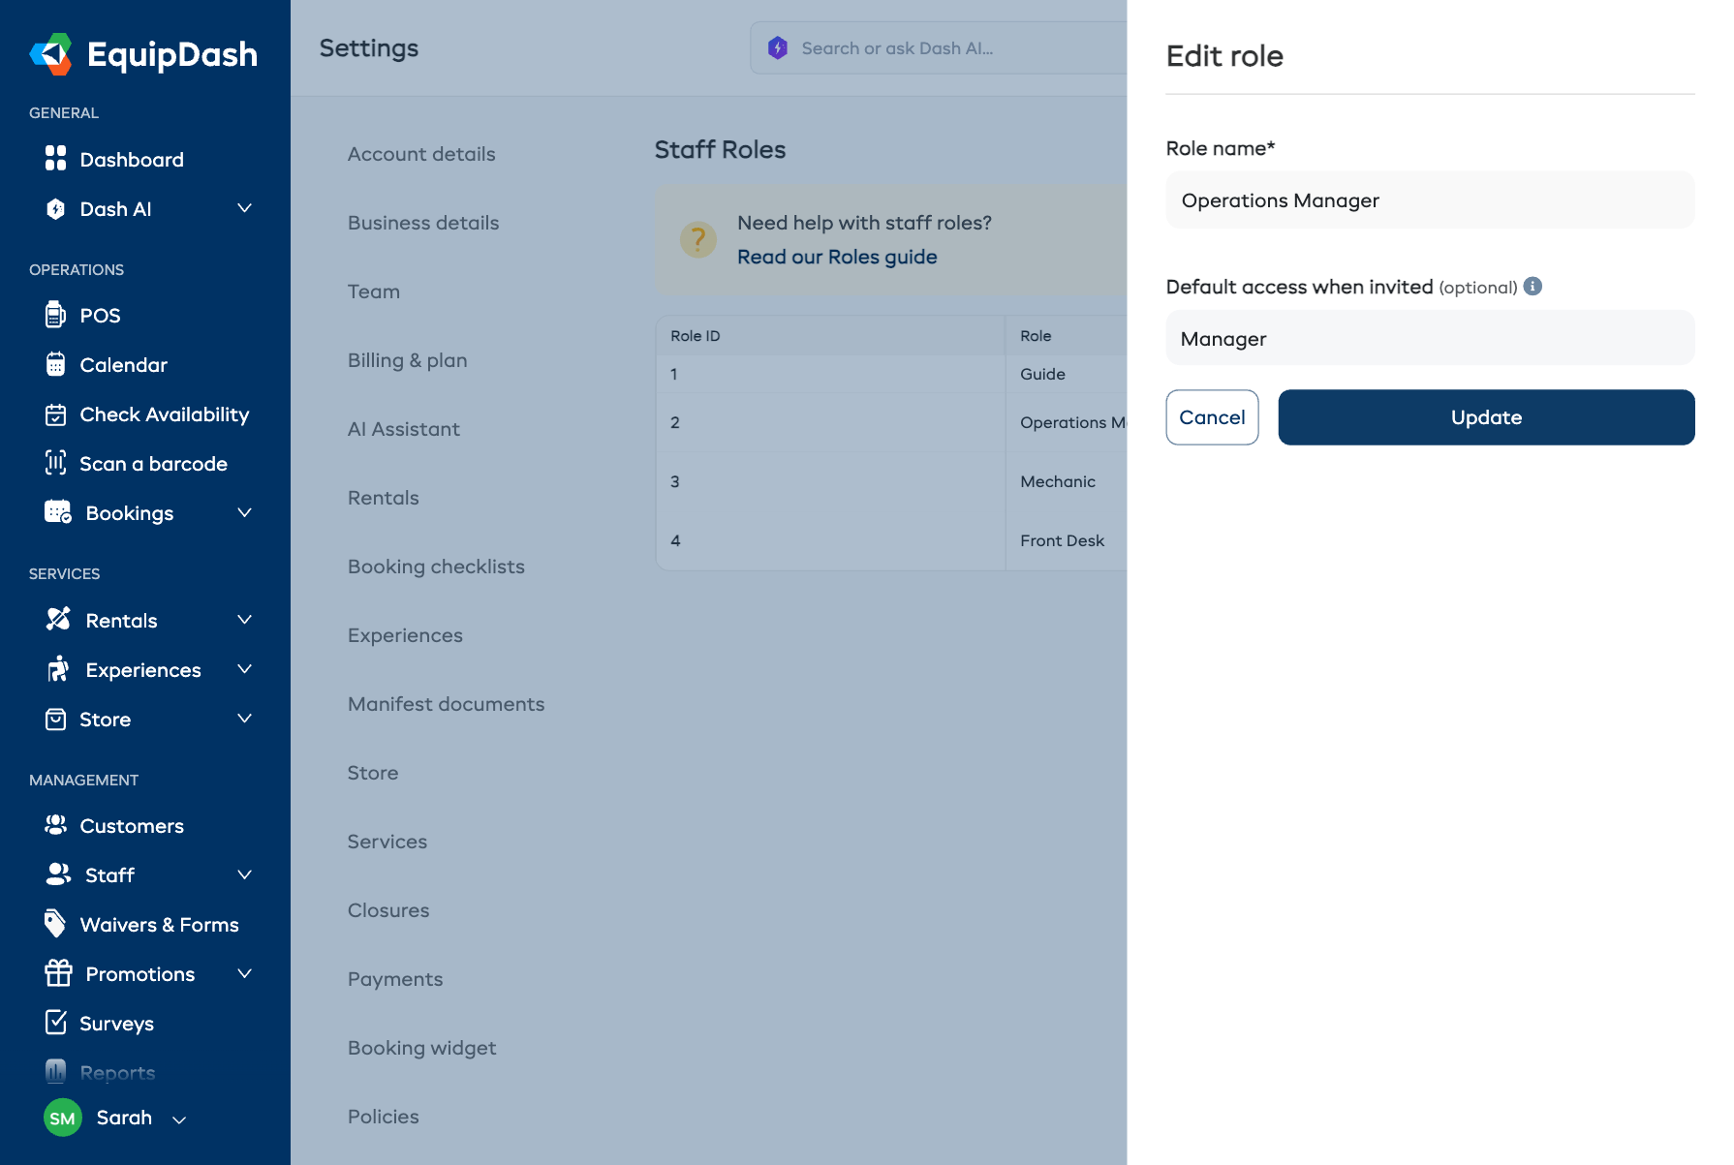Expand the sidebar Rentals chevron
This screenshot has height=1165, width=1734.
245,620
